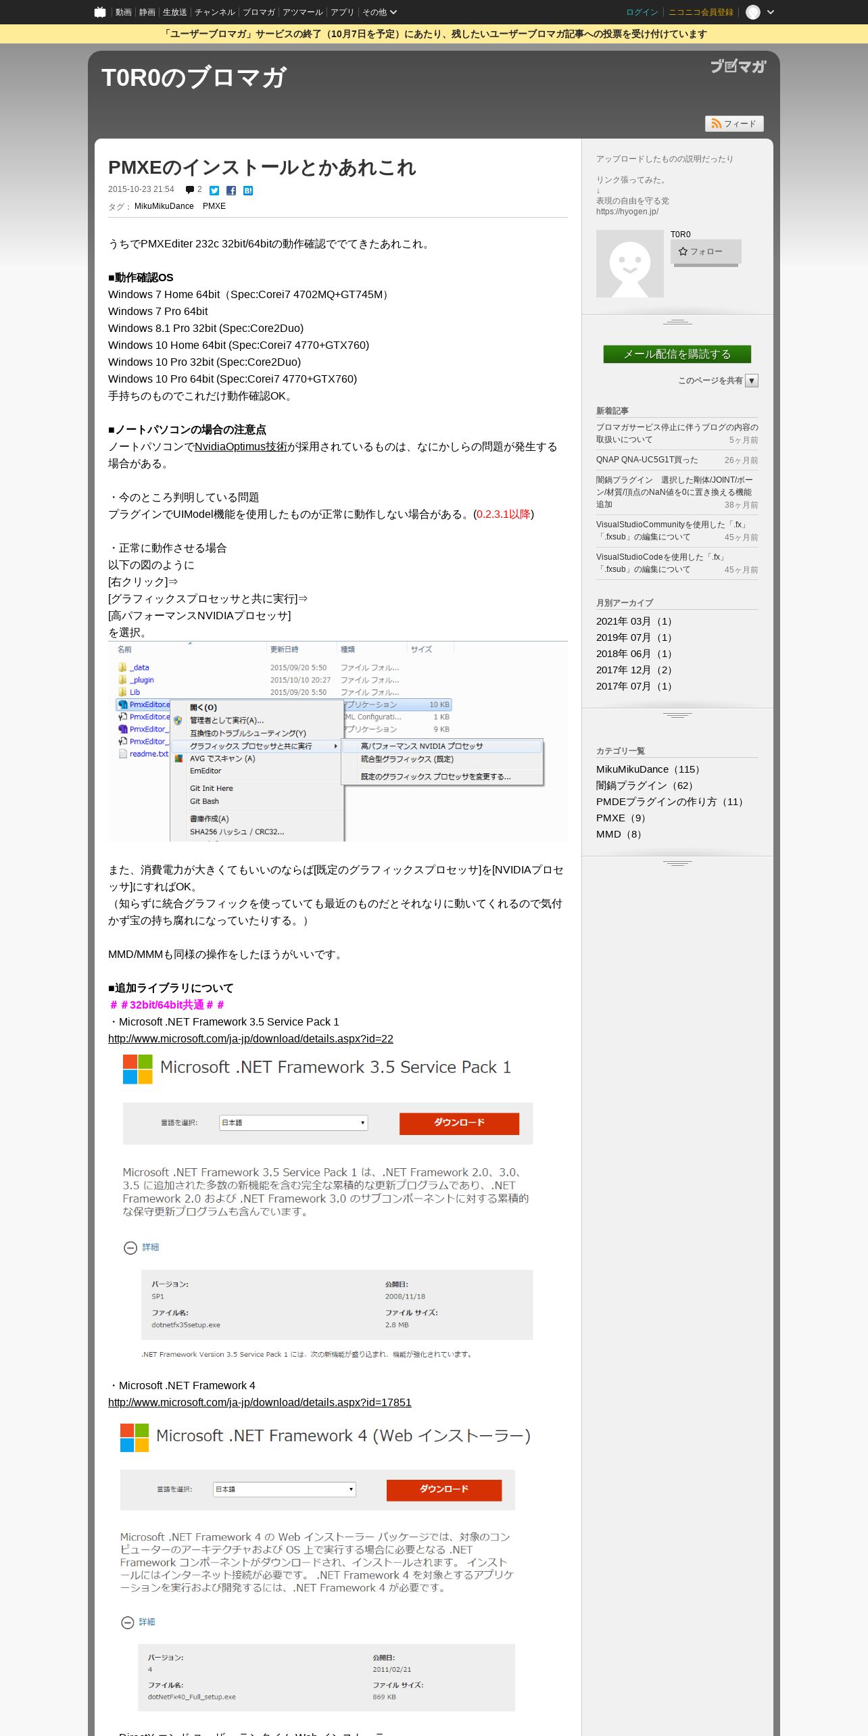Viewport: 868px width, 1736px height.
Task: Click the comment bubble icon
Action: point(190,190)
